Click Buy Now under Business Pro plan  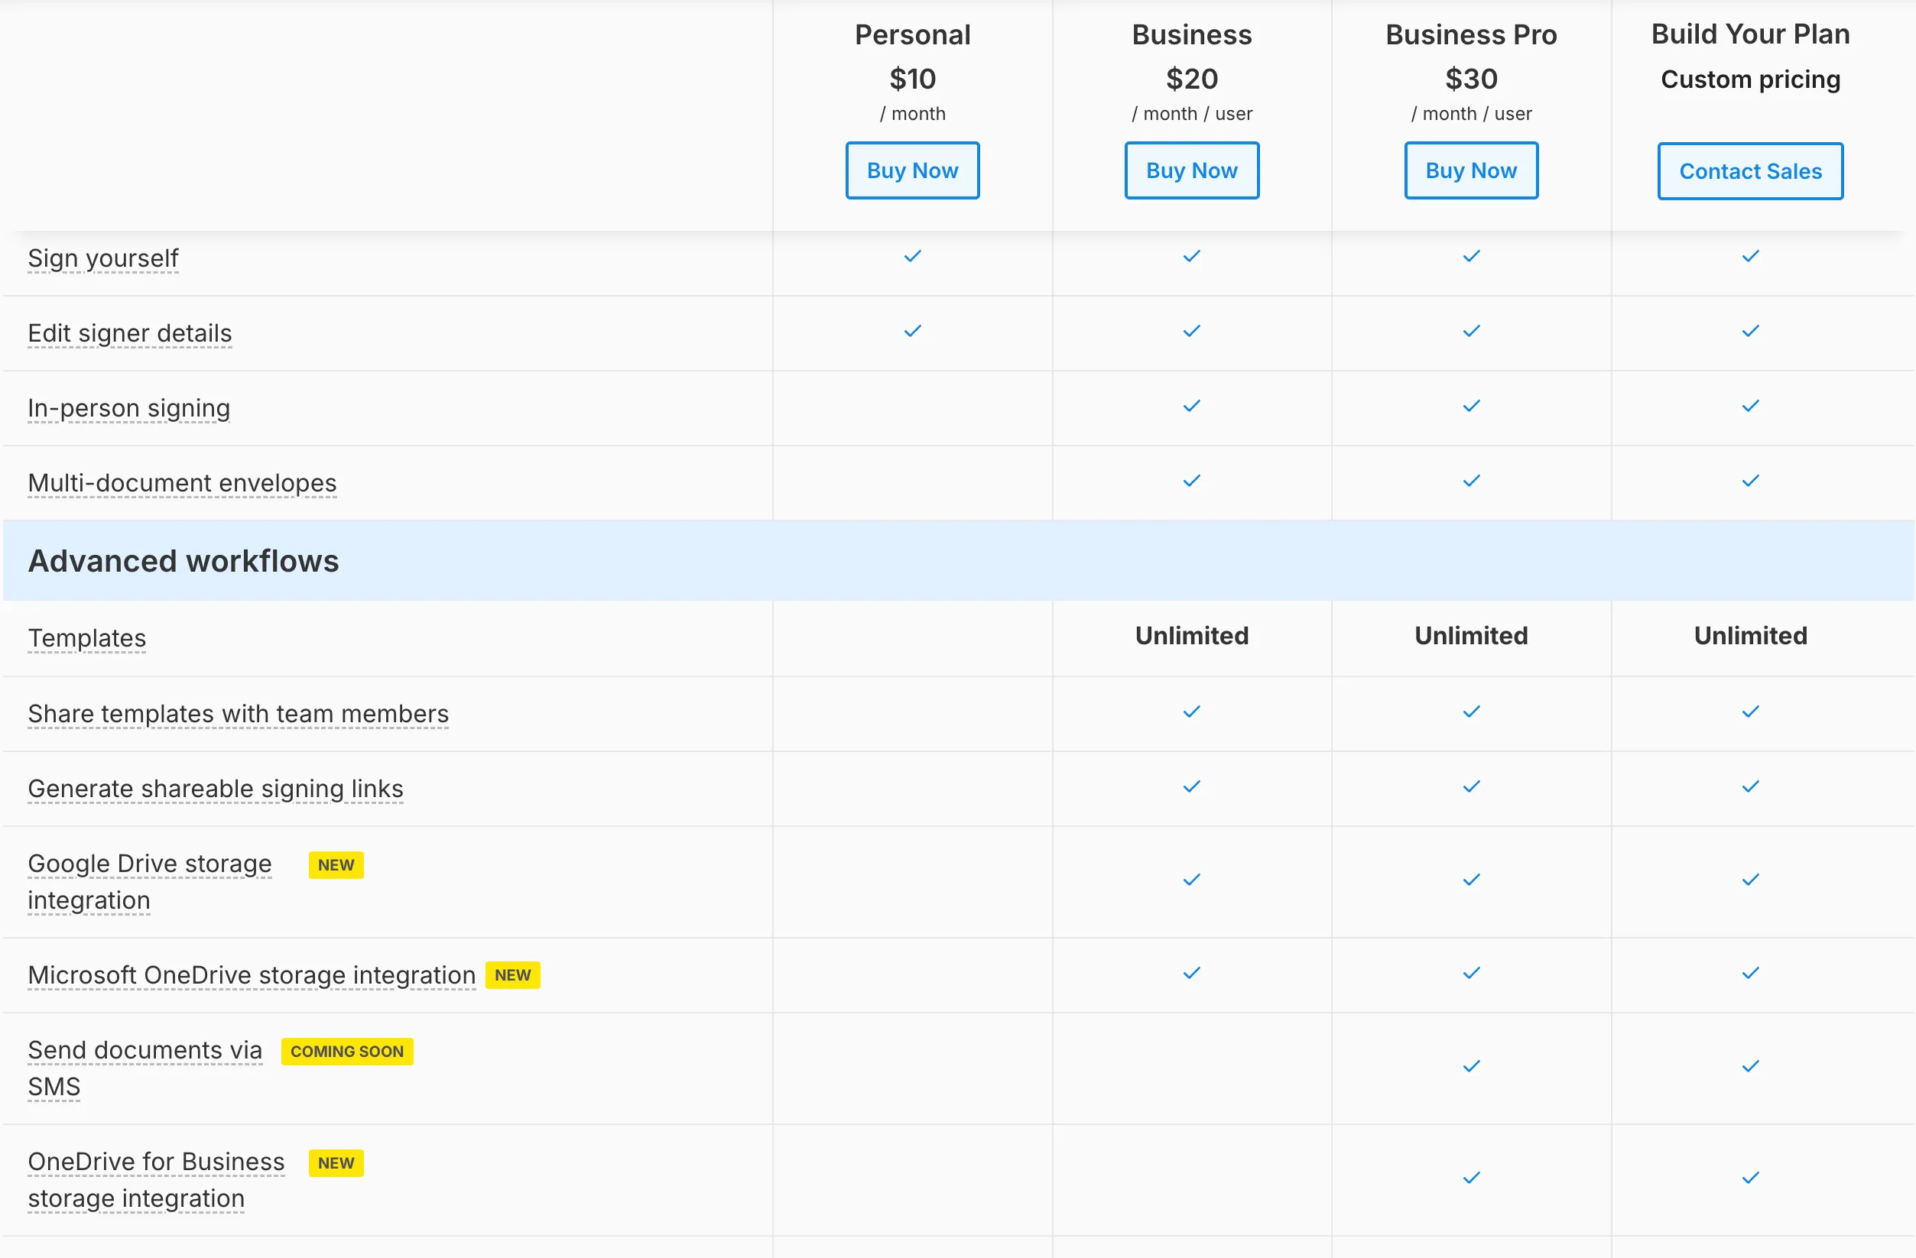tap(1471, 170)
